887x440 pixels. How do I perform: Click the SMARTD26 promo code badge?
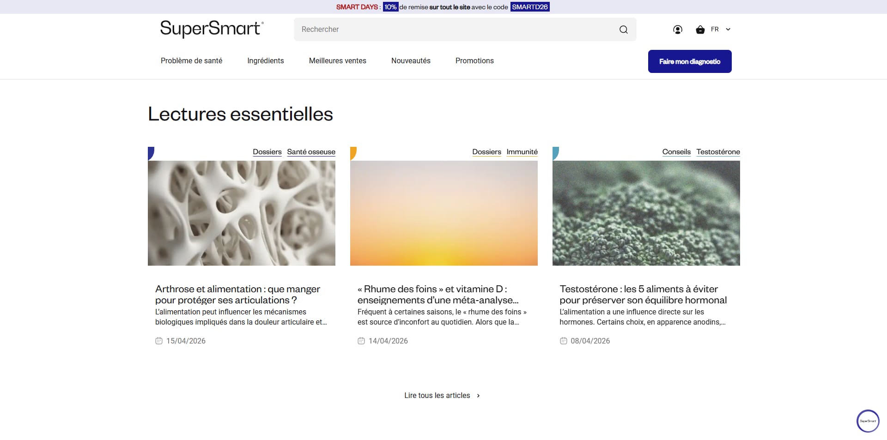click(530, 7)
